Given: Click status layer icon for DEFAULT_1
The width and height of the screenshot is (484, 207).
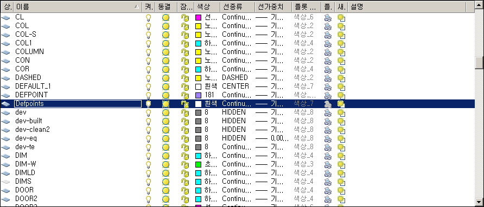Looking at the screenshot, I should [x=6, y=86].
